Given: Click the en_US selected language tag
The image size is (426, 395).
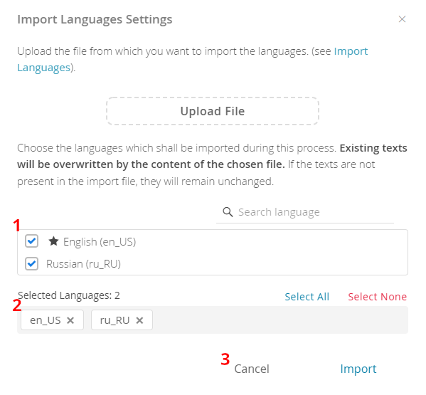Looking at the screenshot, I should click(52, 320).
